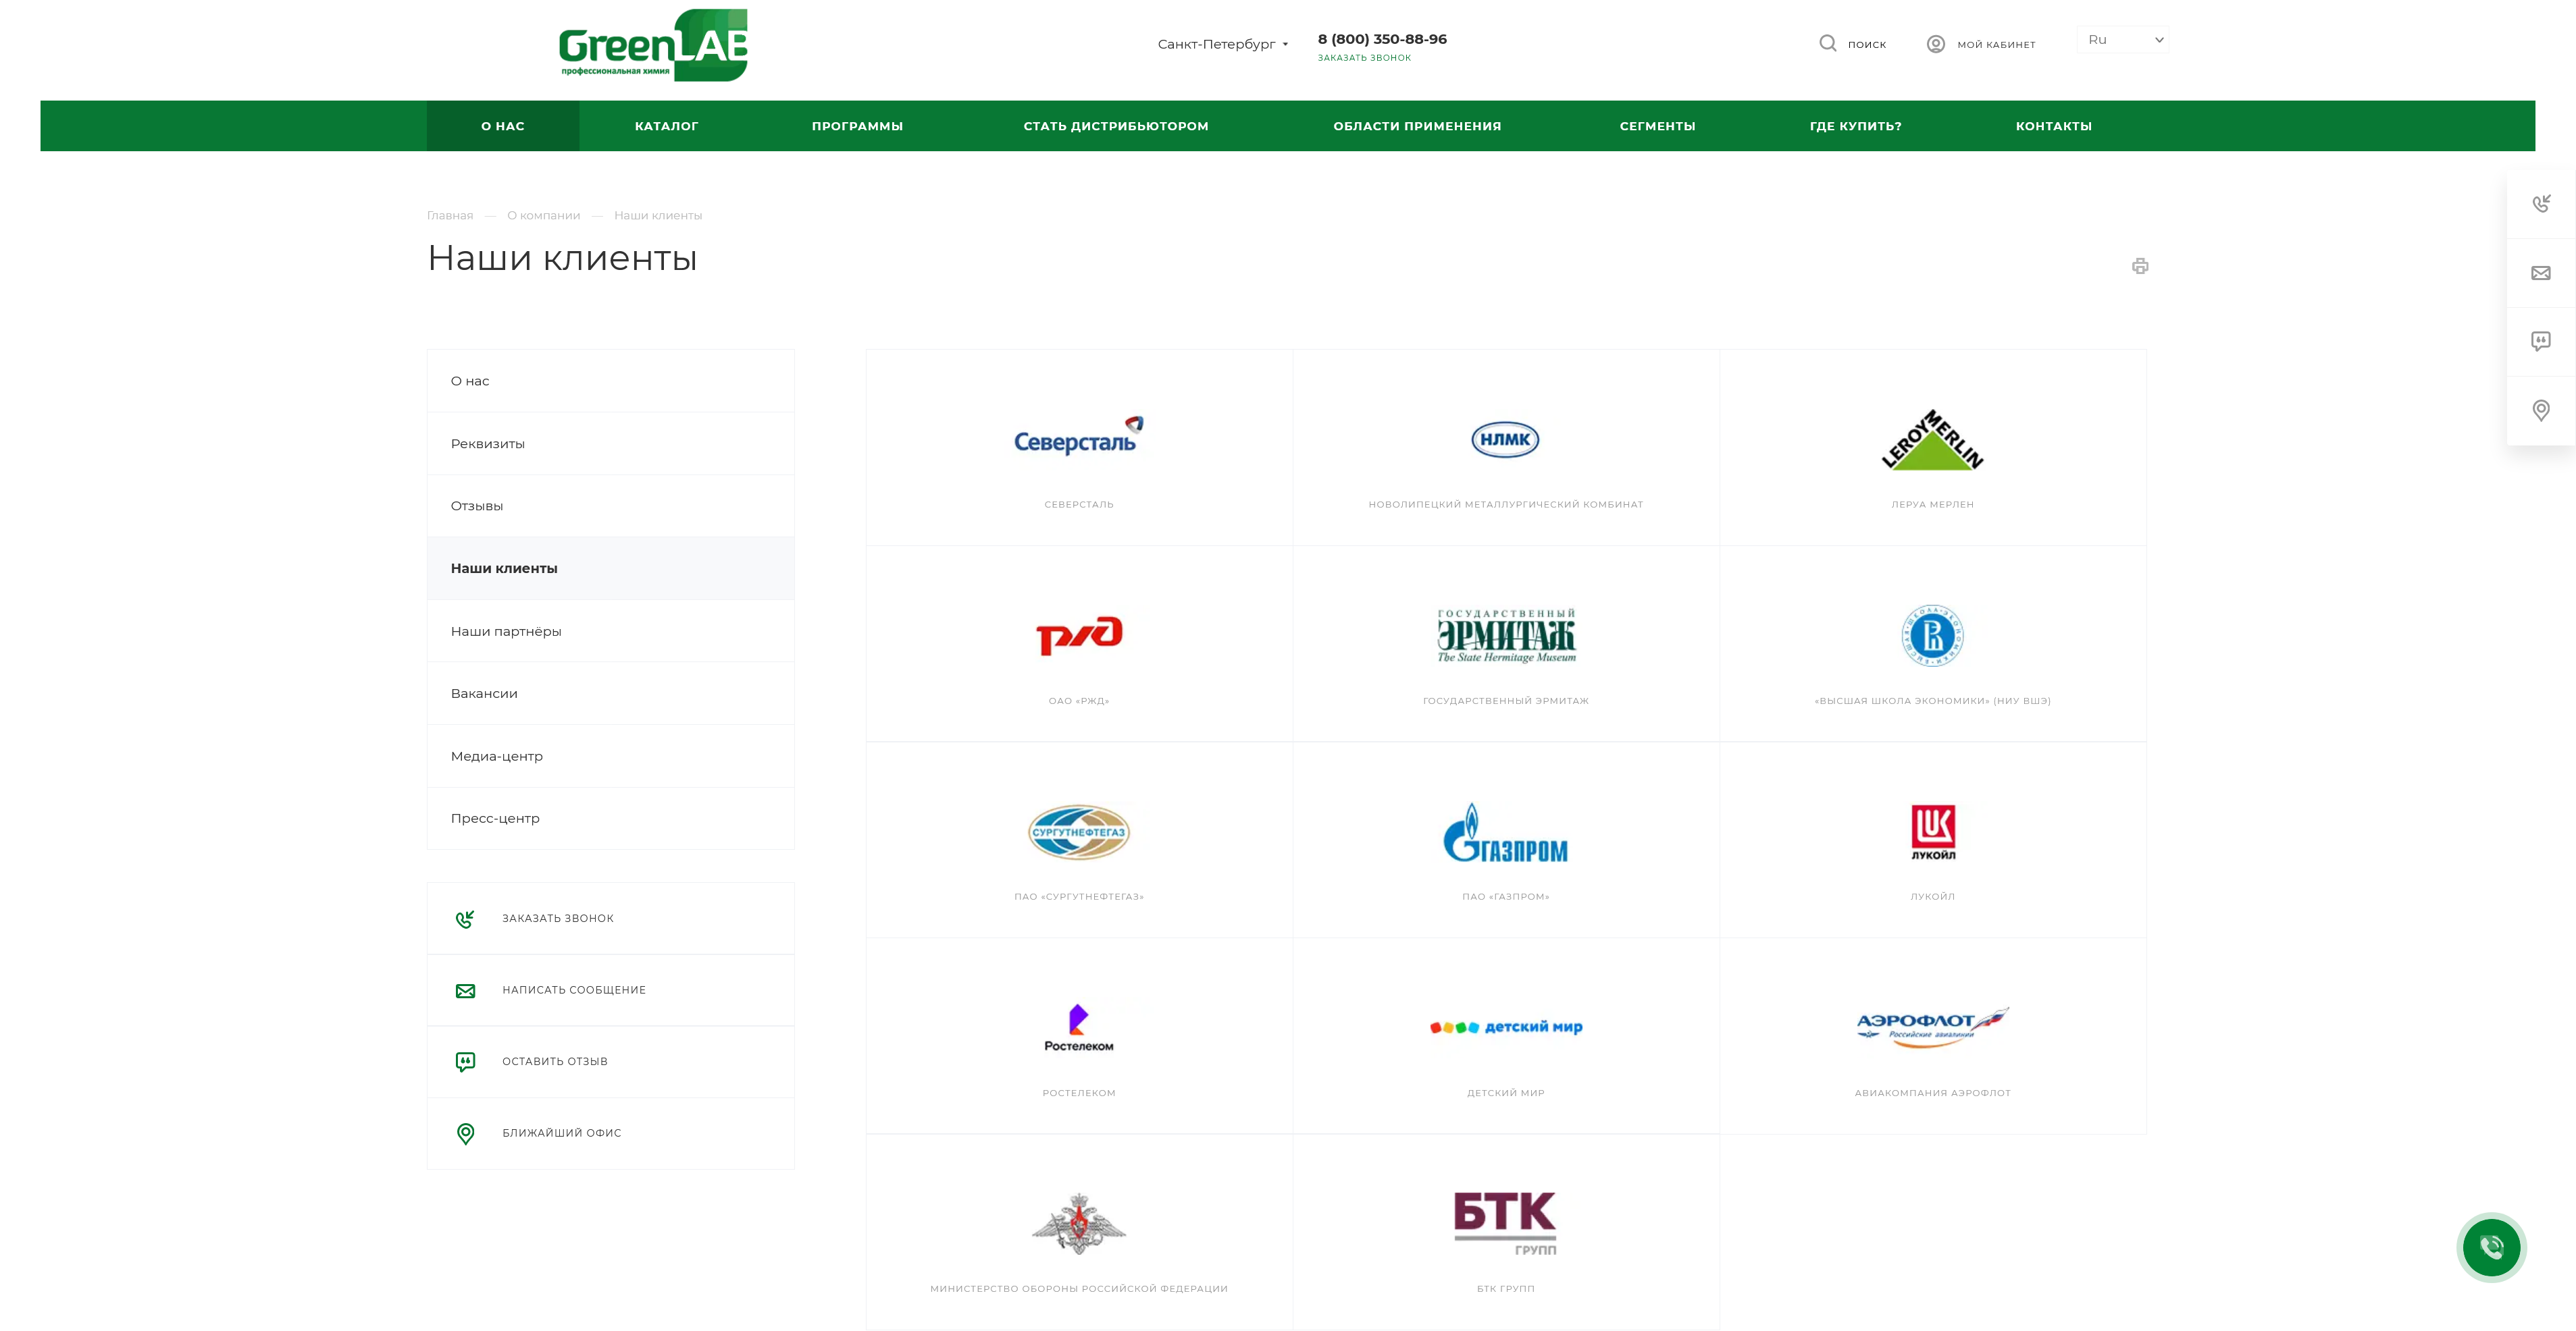Click the ПАО «ГАЗПРОМ» caption
Viewport: 2576px width, 1331px height.
(1505, 897)
